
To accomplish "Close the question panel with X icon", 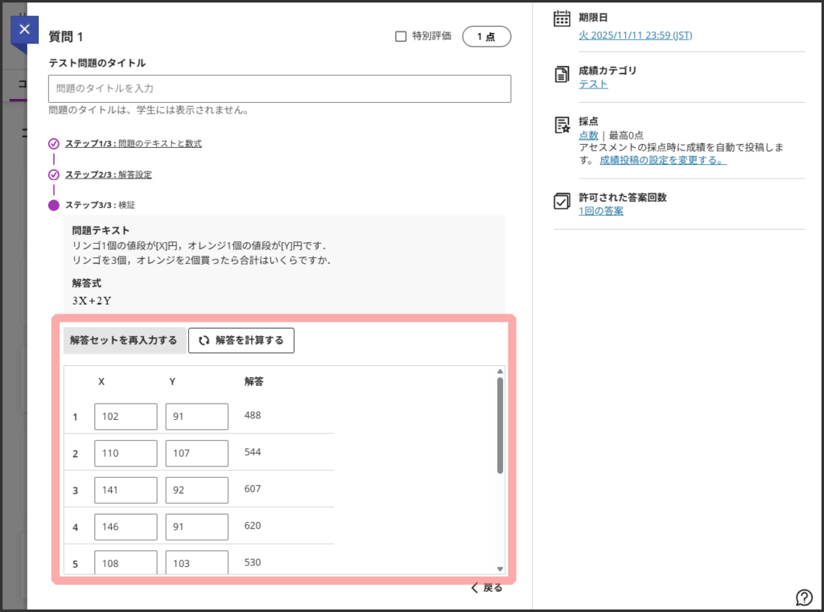I will (24, 30).
